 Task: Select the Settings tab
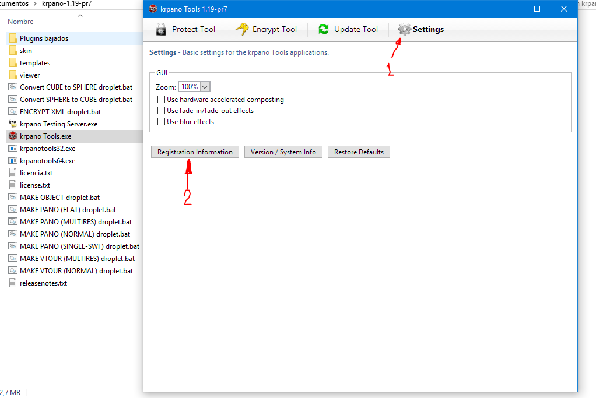[x=421, y=29]
